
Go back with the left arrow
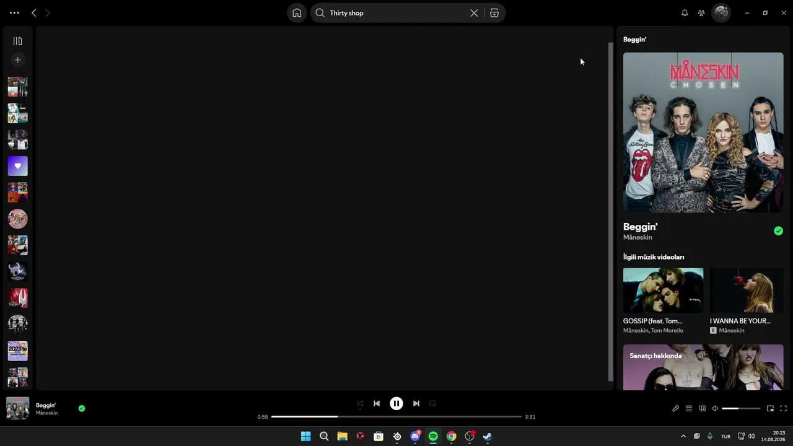(x=34, y=12)
